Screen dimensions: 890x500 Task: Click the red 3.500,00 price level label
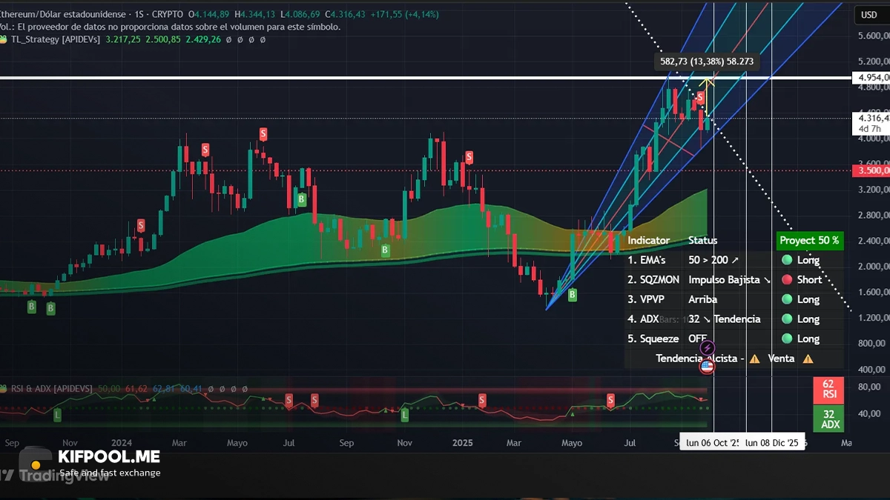point(871,170)
